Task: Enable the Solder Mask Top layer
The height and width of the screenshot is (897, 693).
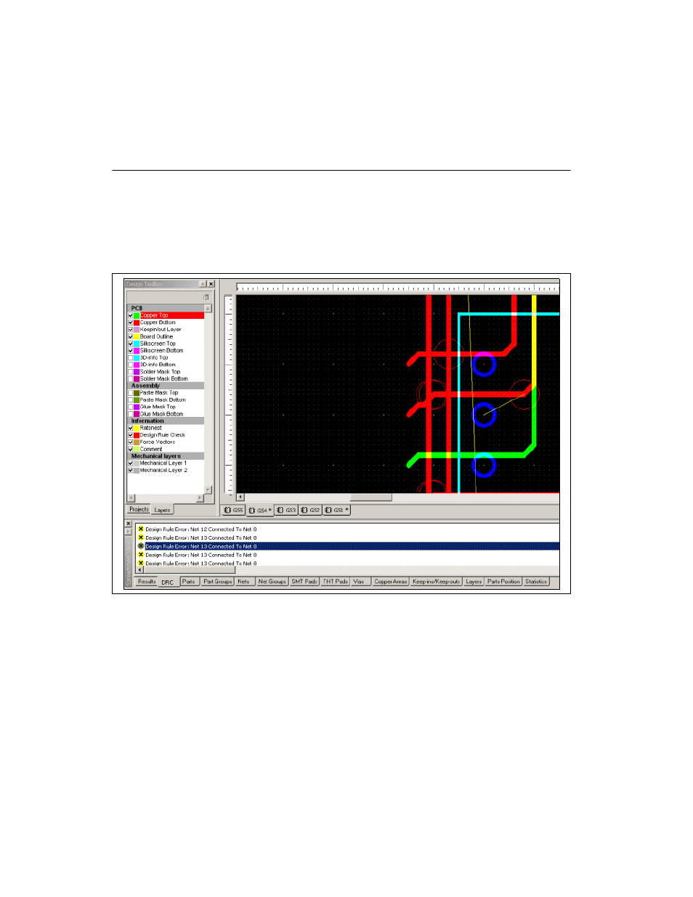Action: coord(131,372)
